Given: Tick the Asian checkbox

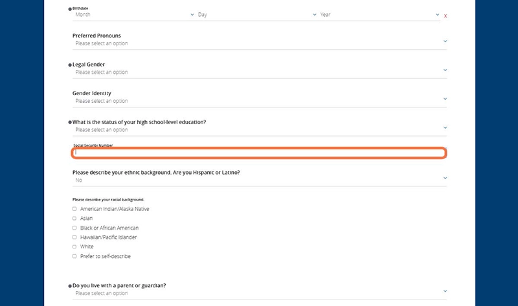Looking at the screenshot, I should 74,219.
